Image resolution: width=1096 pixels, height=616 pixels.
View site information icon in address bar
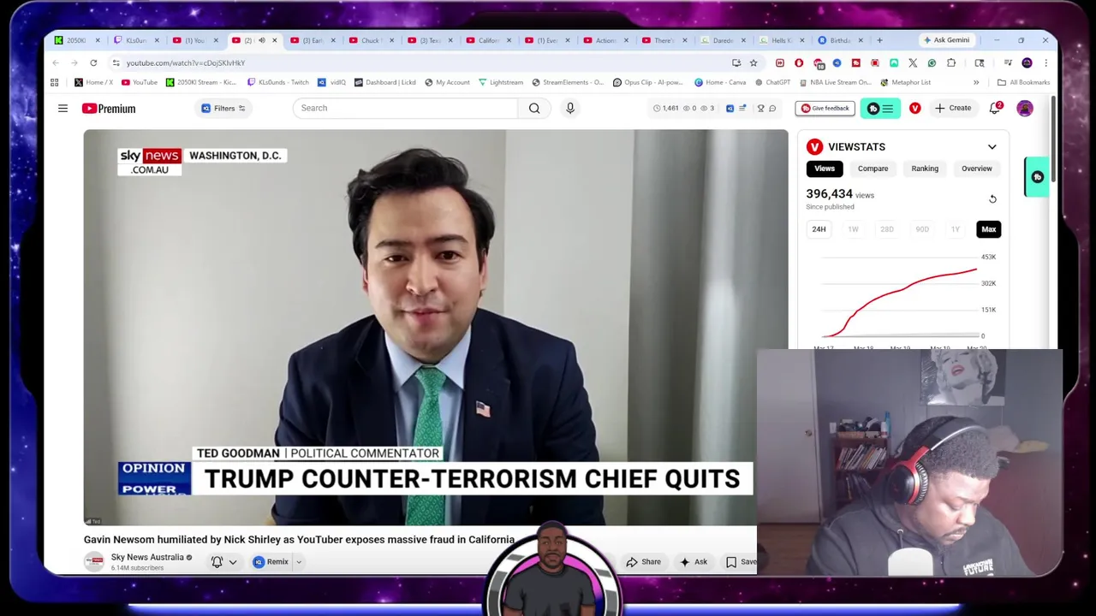tap(116, 62)
